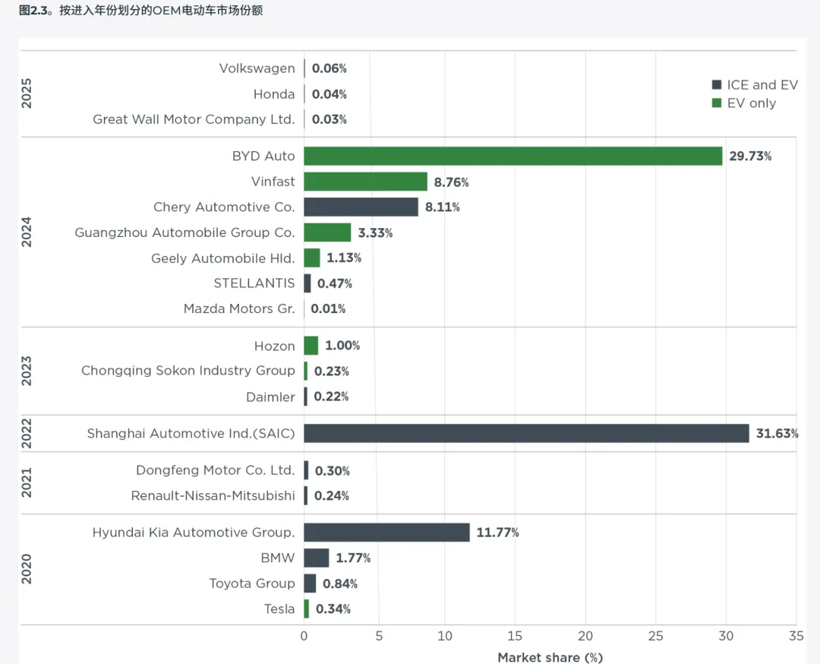Click the Market share (%) axis title

pos(550,658)
